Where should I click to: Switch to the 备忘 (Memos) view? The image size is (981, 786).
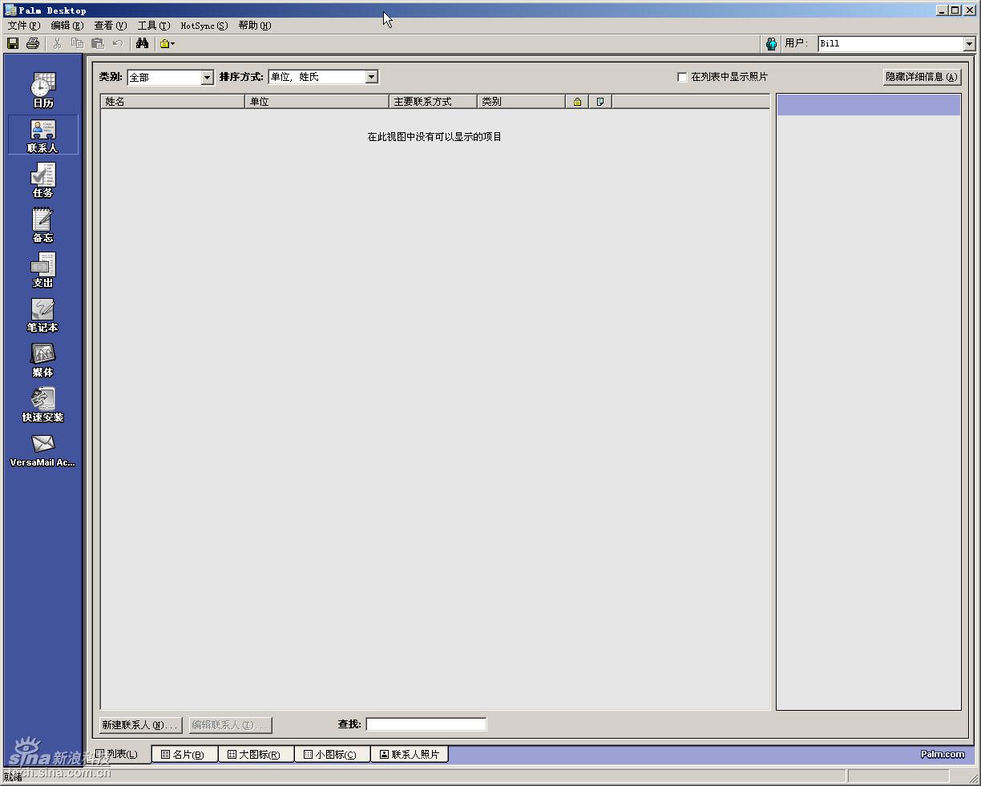pos(42,224)
